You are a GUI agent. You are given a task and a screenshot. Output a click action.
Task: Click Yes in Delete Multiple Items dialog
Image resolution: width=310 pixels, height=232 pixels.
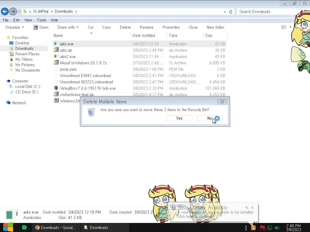point(179,118)
